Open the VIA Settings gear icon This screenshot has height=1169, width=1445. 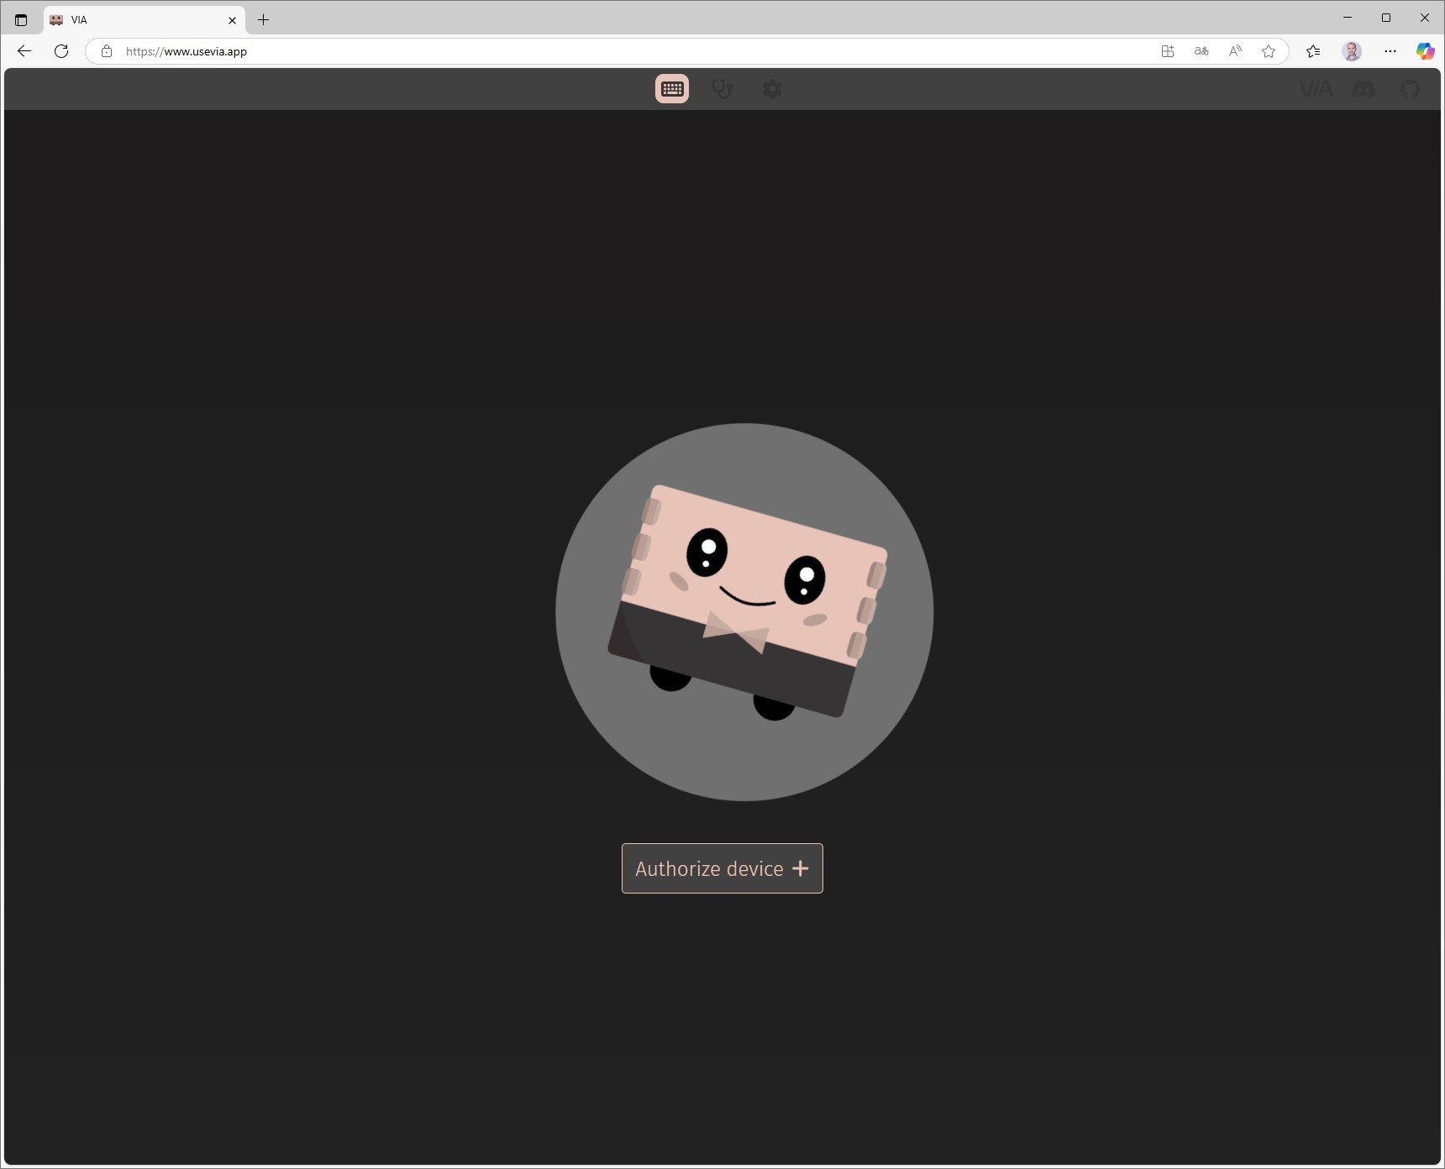click(772, 89)
